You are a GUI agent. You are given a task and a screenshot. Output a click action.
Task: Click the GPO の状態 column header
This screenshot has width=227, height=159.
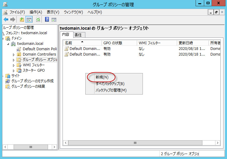pyautogui.click(x=119, y=43)
